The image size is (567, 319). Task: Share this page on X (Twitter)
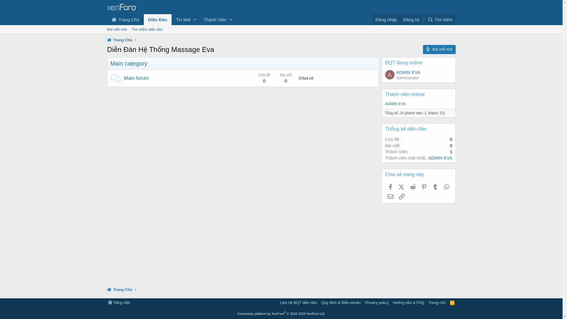point(401,187)
